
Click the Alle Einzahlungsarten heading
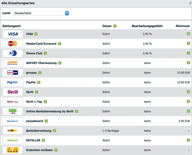point(18,3)
